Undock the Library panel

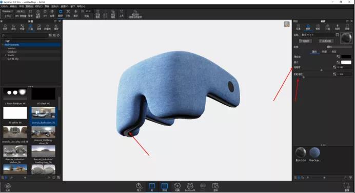coord(55,21)
